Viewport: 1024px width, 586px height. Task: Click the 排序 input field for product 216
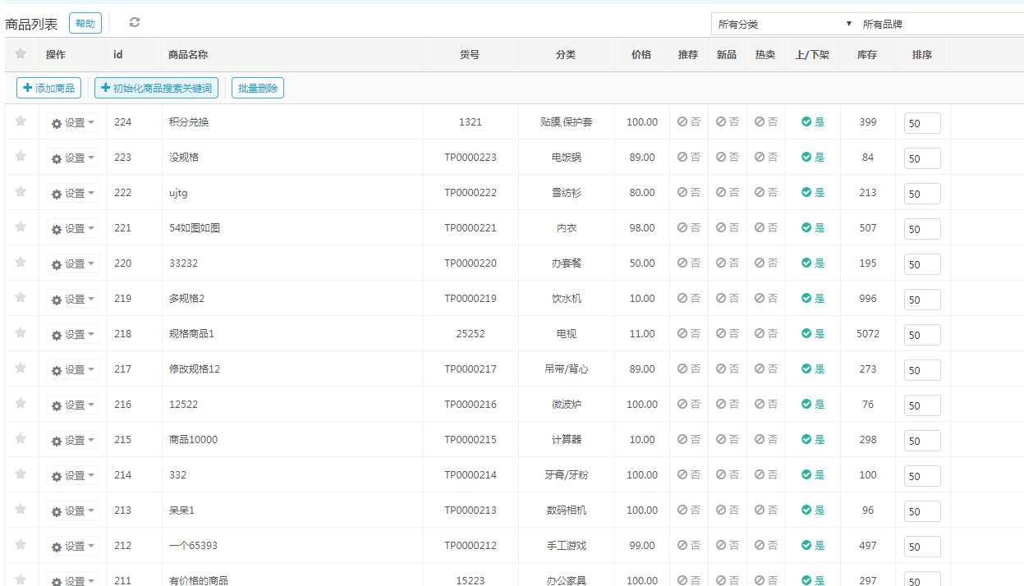click(x=921, y=405)
